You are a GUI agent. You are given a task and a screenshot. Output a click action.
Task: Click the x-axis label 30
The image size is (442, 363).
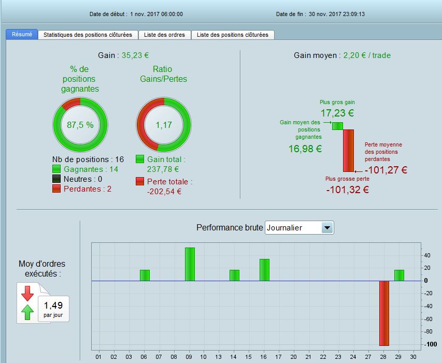[x=414, y=357]
